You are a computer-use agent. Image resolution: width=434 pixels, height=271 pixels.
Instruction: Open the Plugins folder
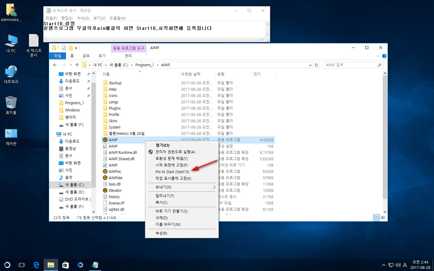coord(115,108)
